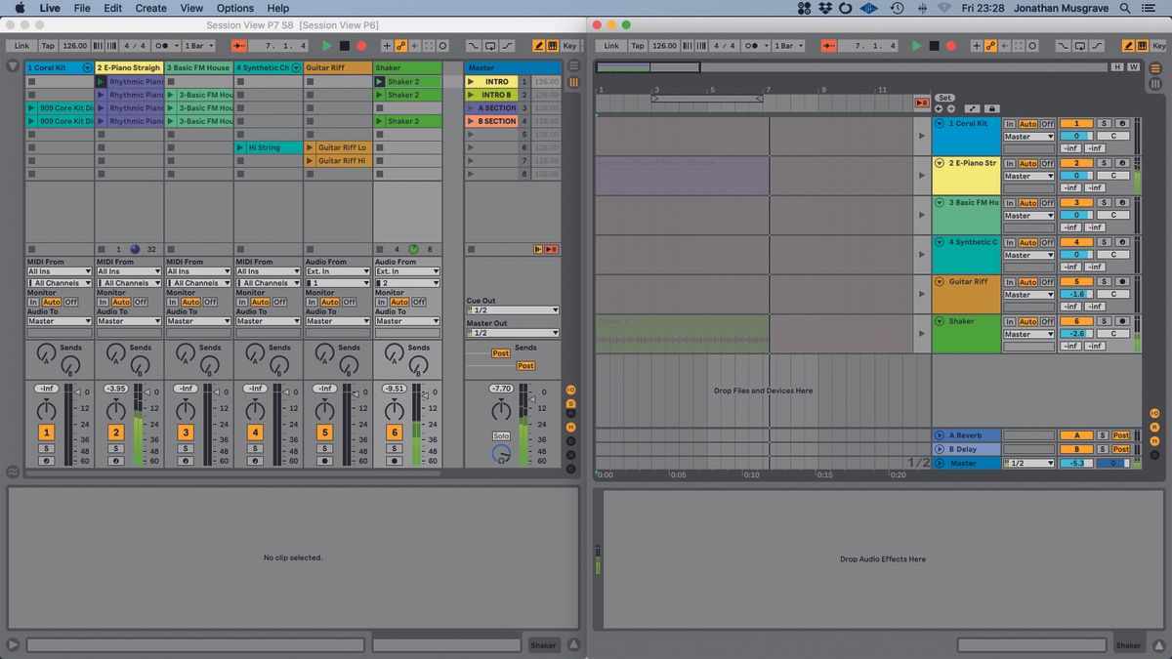Toggle Automation Arm link icon in left window
This screenshot has width=1172, height=659.
tap(400, 46)
